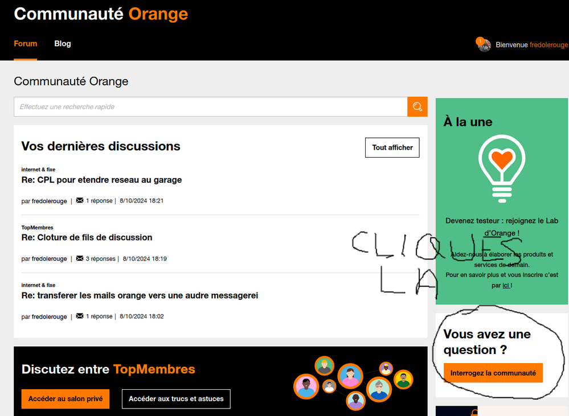569x416 pixels.
Task: Click an avatar bubble in the TopMembres banner
Action: (x=350, y=376)
